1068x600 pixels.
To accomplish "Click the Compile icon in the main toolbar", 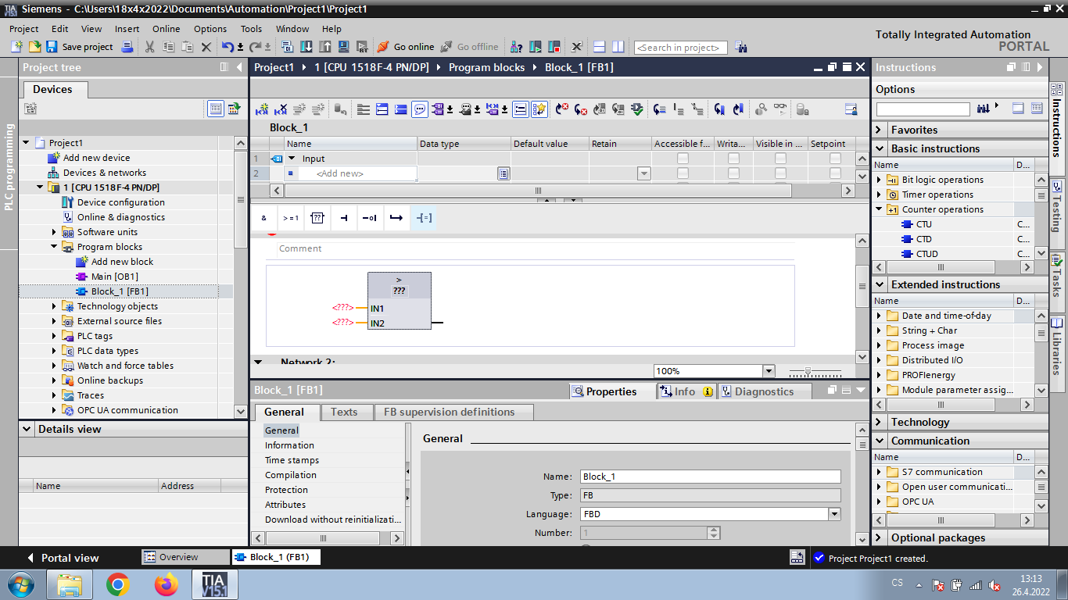I will 287,47.
